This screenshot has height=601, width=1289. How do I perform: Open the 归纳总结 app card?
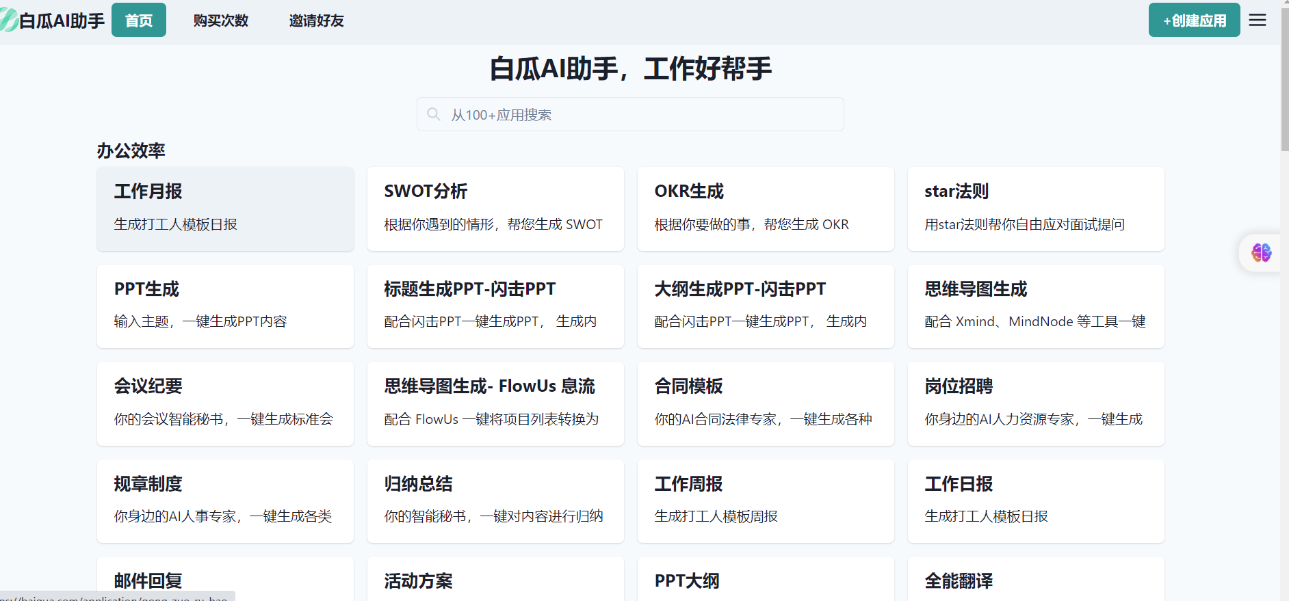[495, 500]
